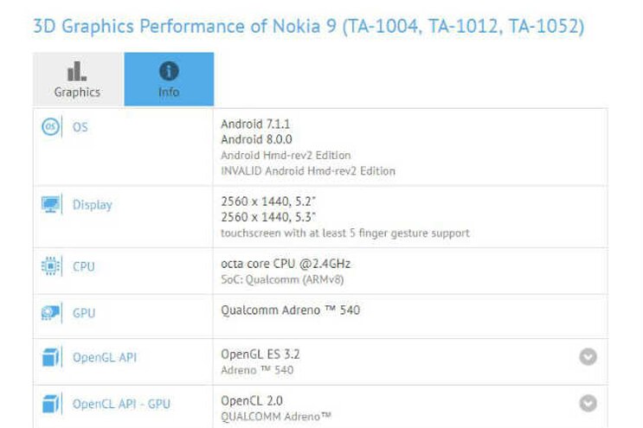This screenshot has width=643, height=428.
Task: Open the Info tab
Action: tap(169, 80)
